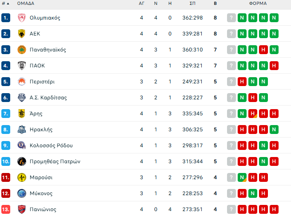Click the red H badge in Παναθηναϊκός's form
The width and height of the screenshot is (291, 216).
[x=263, y=50]
